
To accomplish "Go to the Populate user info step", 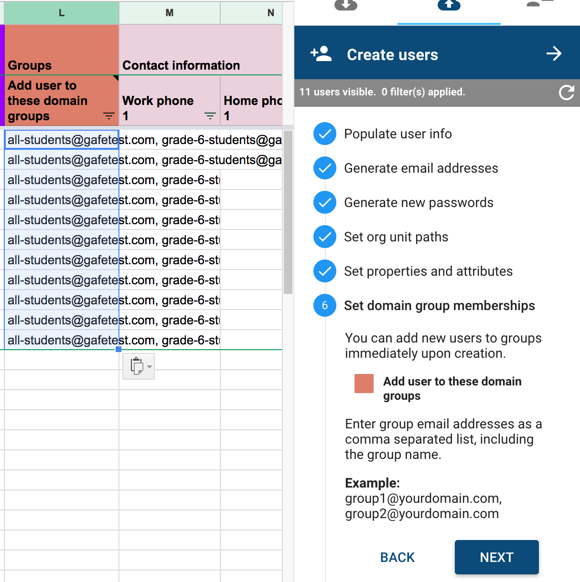I will point(397,134).
